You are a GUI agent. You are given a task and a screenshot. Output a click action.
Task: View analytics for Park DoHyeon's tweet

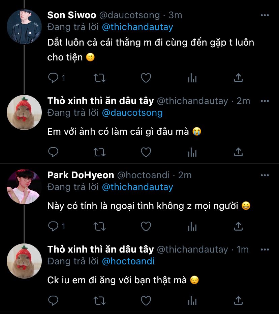pos(192,226)
